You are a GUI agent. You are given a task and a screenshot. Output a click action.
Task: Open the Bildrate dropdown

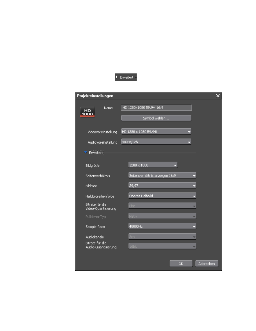tap(162, 185)
